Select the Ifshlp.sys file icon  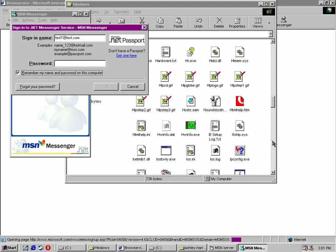click(240, 126)
